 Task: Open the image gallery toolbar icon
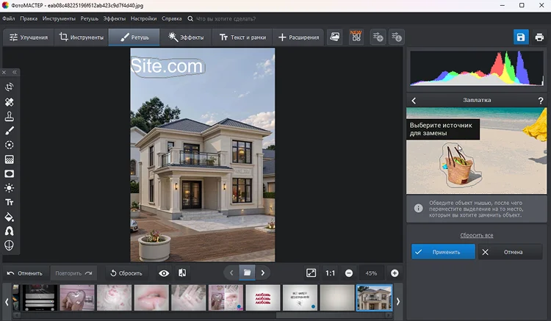335,37
